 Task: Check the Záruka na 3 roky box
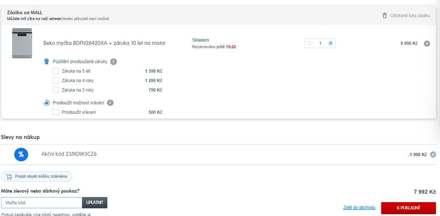(x=56, y=90)
